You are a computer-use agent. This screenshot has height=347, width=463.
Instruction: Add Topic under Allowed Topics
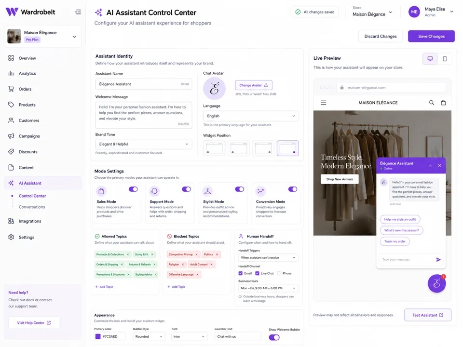coord(104,287)
